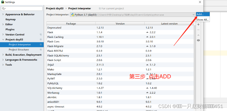This screenshot has width=227, height=111.
Task: Click the Werkzeug latest version 2.2.2 cell
Action: (x=169, y=93)
